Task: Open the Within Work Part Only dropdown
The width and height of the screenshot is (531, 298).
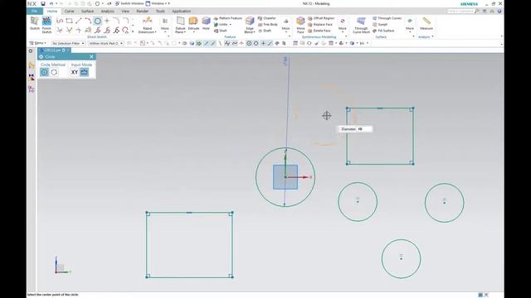Action: [105, 43]
